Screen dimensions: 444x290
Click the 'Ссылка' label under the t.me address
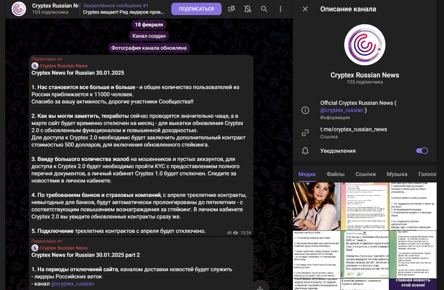click(x=329, y=137)
